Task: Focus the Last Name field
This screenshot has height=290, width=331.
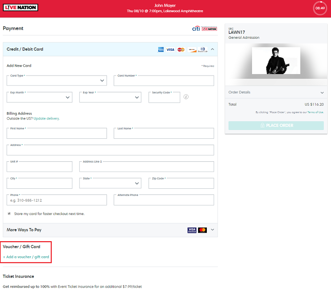Action: pyautogui.click(x=163, y=133)
